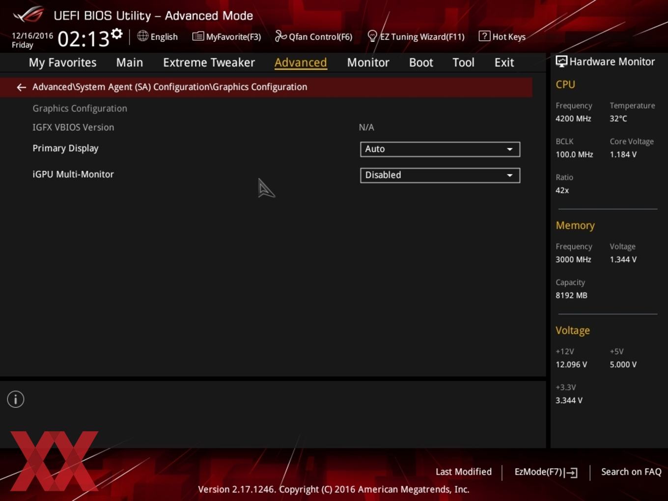This screenshot has height=501, width=668.
Task: Click the info icon in help panel
Action: [x=16, y=399]
